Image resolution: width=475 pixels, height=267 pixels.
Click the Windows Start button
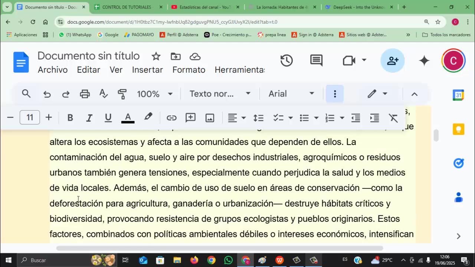click(8, 260)
